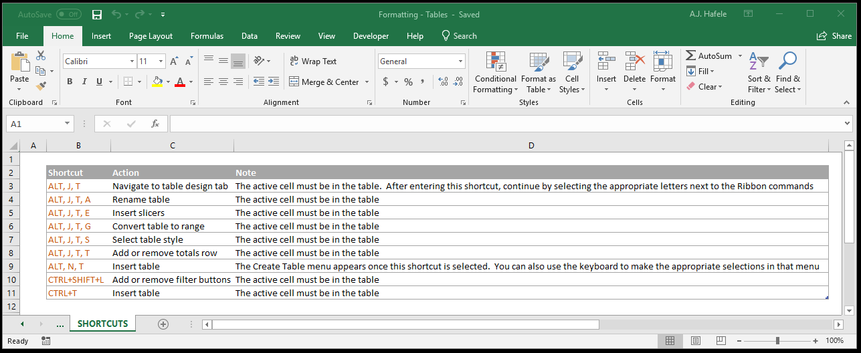
Task: Toggle Bold formatting
Action: pos(70,82)
